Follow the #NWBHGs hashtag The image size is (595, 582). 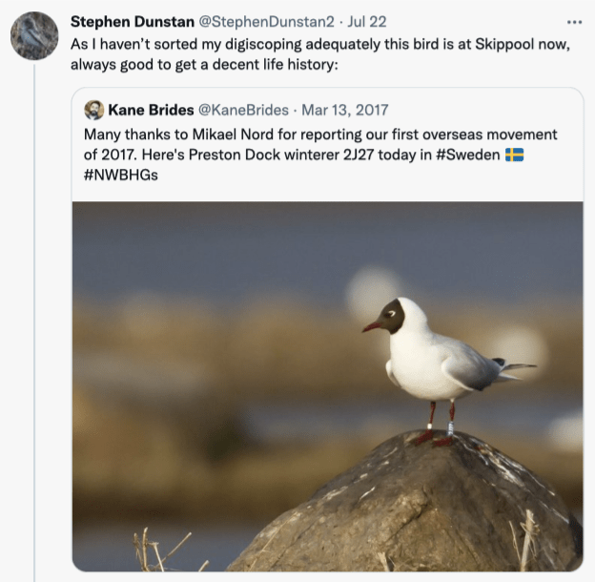point(121,175)
